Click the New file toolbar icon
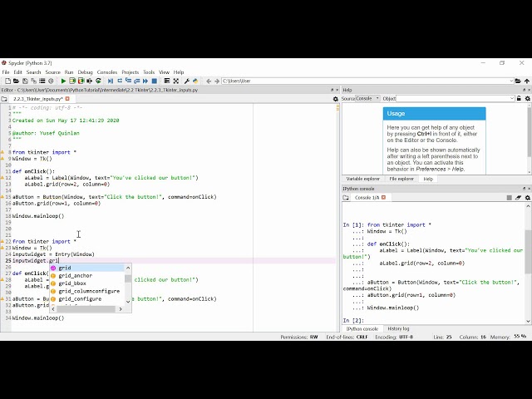 [7, 81]
